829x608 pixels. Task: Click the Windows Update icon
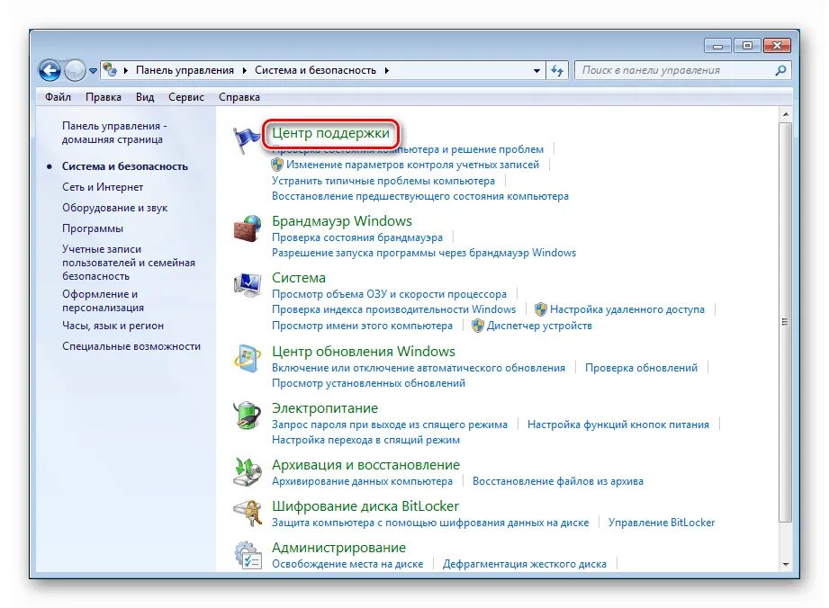(x=248, y=358)
